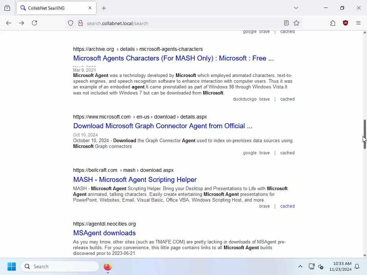Screen dimensions: 367x275
Task: Open the Extensions puzzle icon
Action: 333,23
